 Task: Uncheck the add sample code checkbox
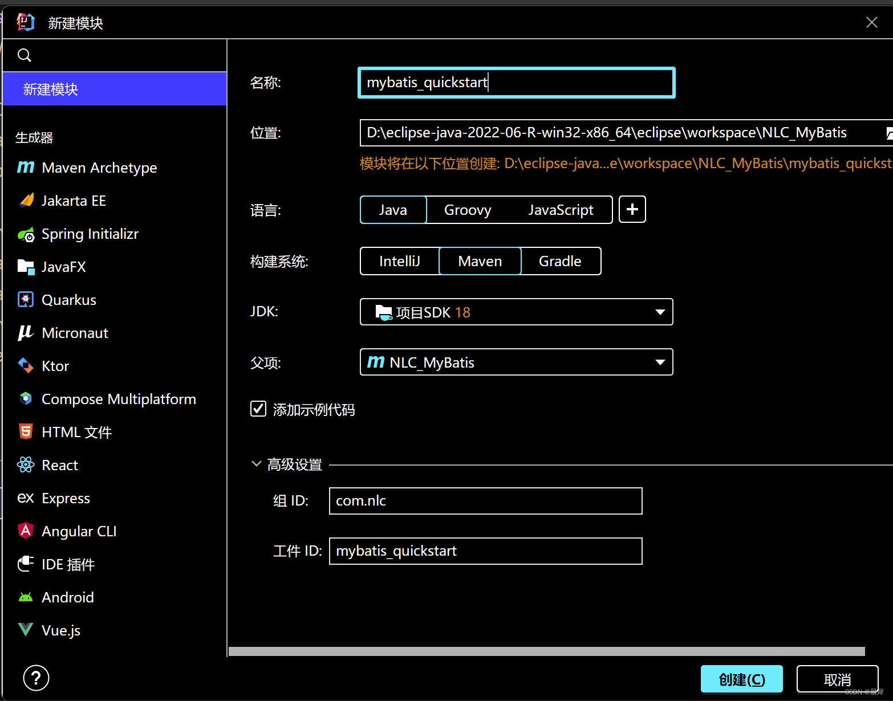(x=258, y=409)
